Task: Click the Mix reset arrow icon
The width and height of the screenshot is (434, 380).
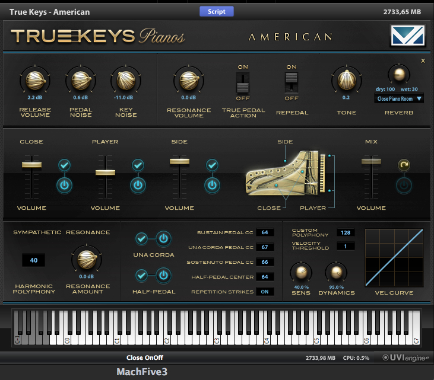Action: pos(404,165)
